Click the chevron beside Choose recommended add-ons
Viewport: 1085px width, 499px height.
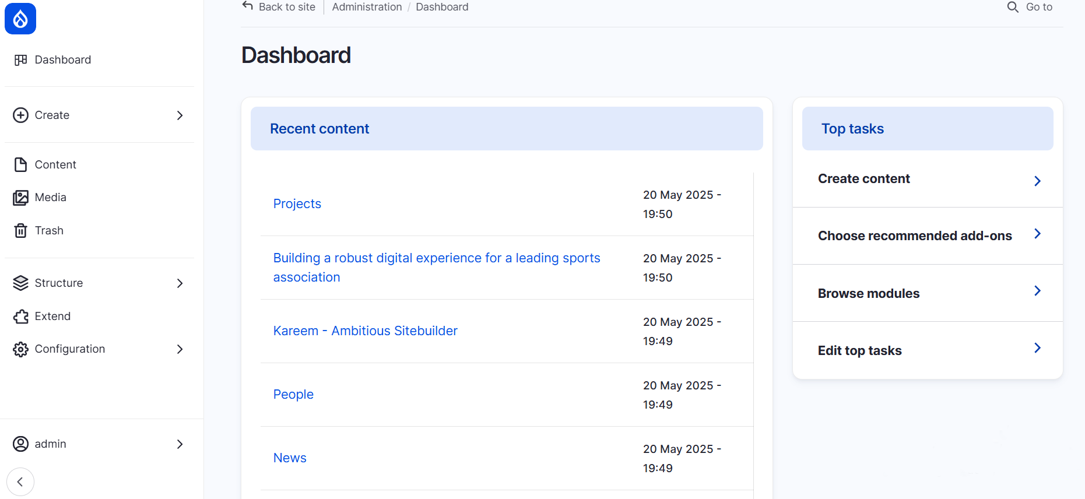pyautogui.click(x=1038, y=234)
